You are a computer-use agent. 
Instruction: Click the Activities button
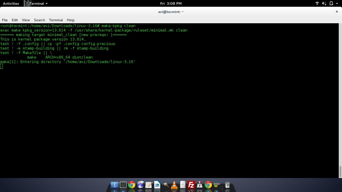[x=11, y=3]
